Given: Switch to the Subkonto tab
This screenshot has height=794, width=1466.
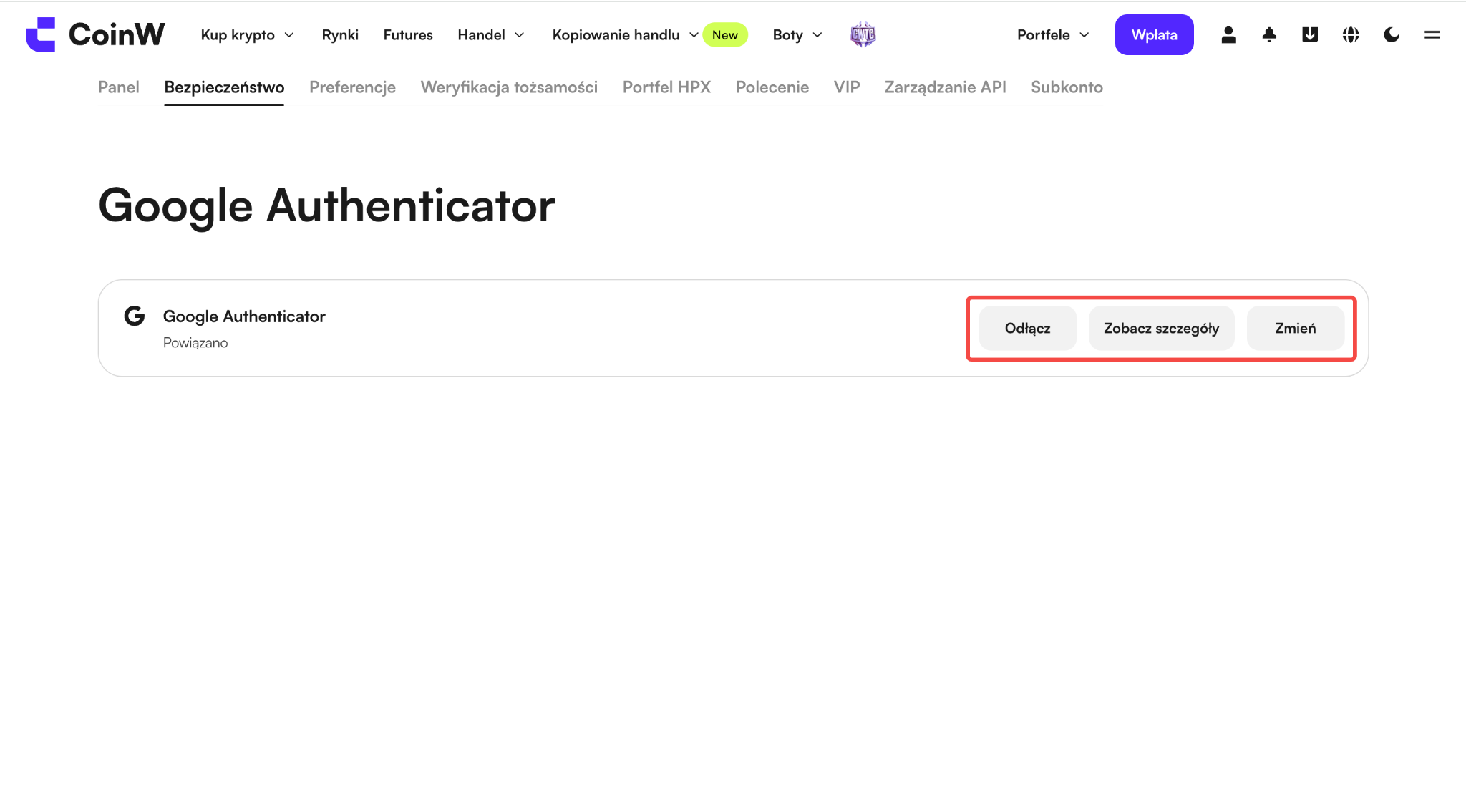Looking at the screenshot, I should 1067,87.
